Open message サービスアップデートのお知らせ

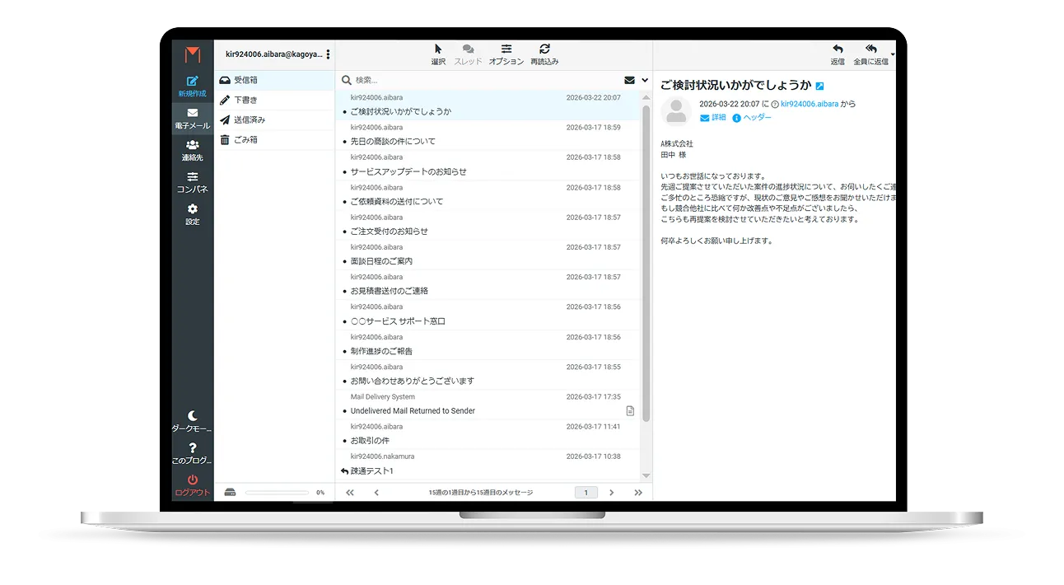point(487,165)
